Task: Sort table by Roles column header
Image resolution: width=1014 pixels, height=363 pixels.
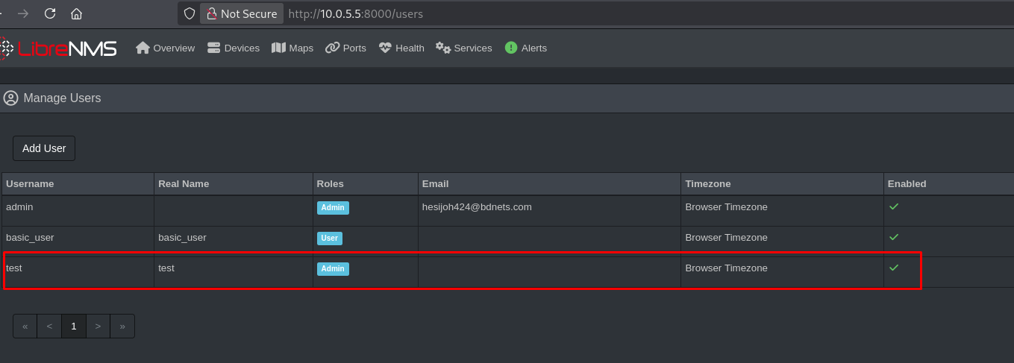Action: point(330,183)
